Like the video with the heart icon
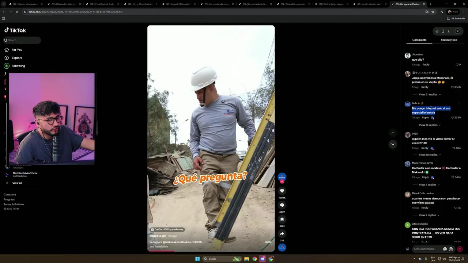Image resolution: width=468 pixels, height=263 pixels. [x=282, y=191]
